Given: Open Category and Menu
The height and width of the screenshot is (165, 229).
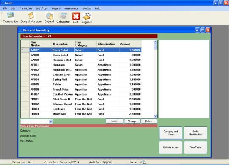Looking at the screenshot, I should coord(170,133).
